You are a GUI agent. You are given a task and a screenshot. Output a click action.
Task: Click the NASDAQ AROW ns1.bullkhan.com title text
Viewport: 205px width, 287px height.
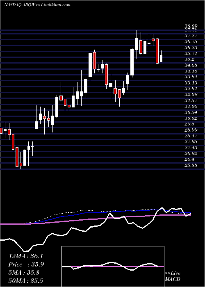[x=37, y=5]
